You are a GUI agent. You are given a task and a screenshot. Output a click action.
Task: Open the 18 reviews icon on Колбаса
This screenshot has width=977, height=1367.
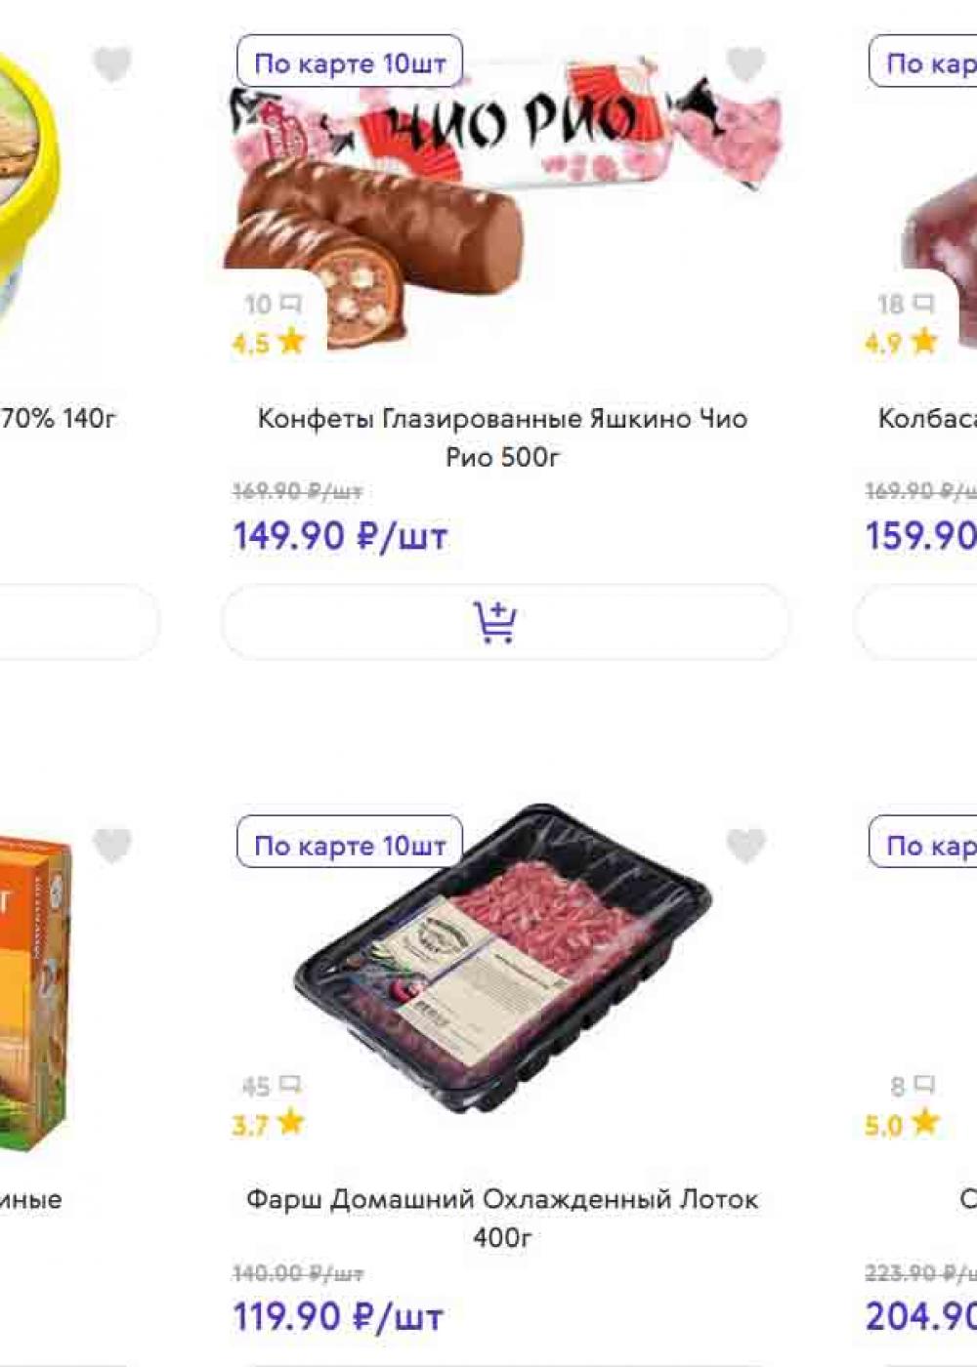pos(906,305)
